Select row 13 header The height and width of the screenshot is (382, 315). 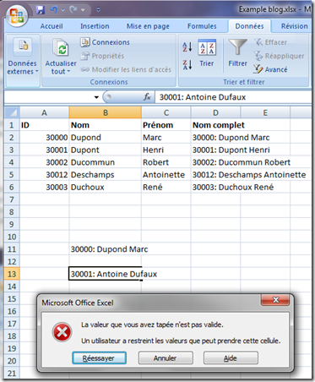[12, 274]
